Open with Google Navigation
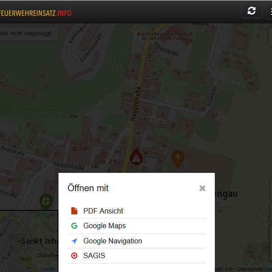The width and height of the screenshot is (272, 272). coord(113,241)
